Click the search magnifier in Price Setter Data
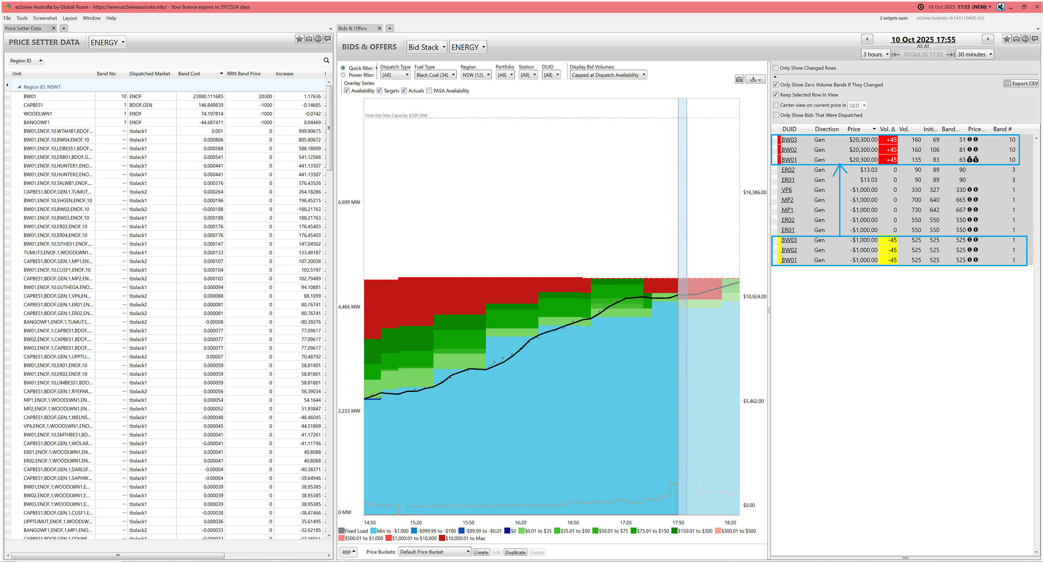The width and height of the screenshot is (1043, 562). [326, 60]
